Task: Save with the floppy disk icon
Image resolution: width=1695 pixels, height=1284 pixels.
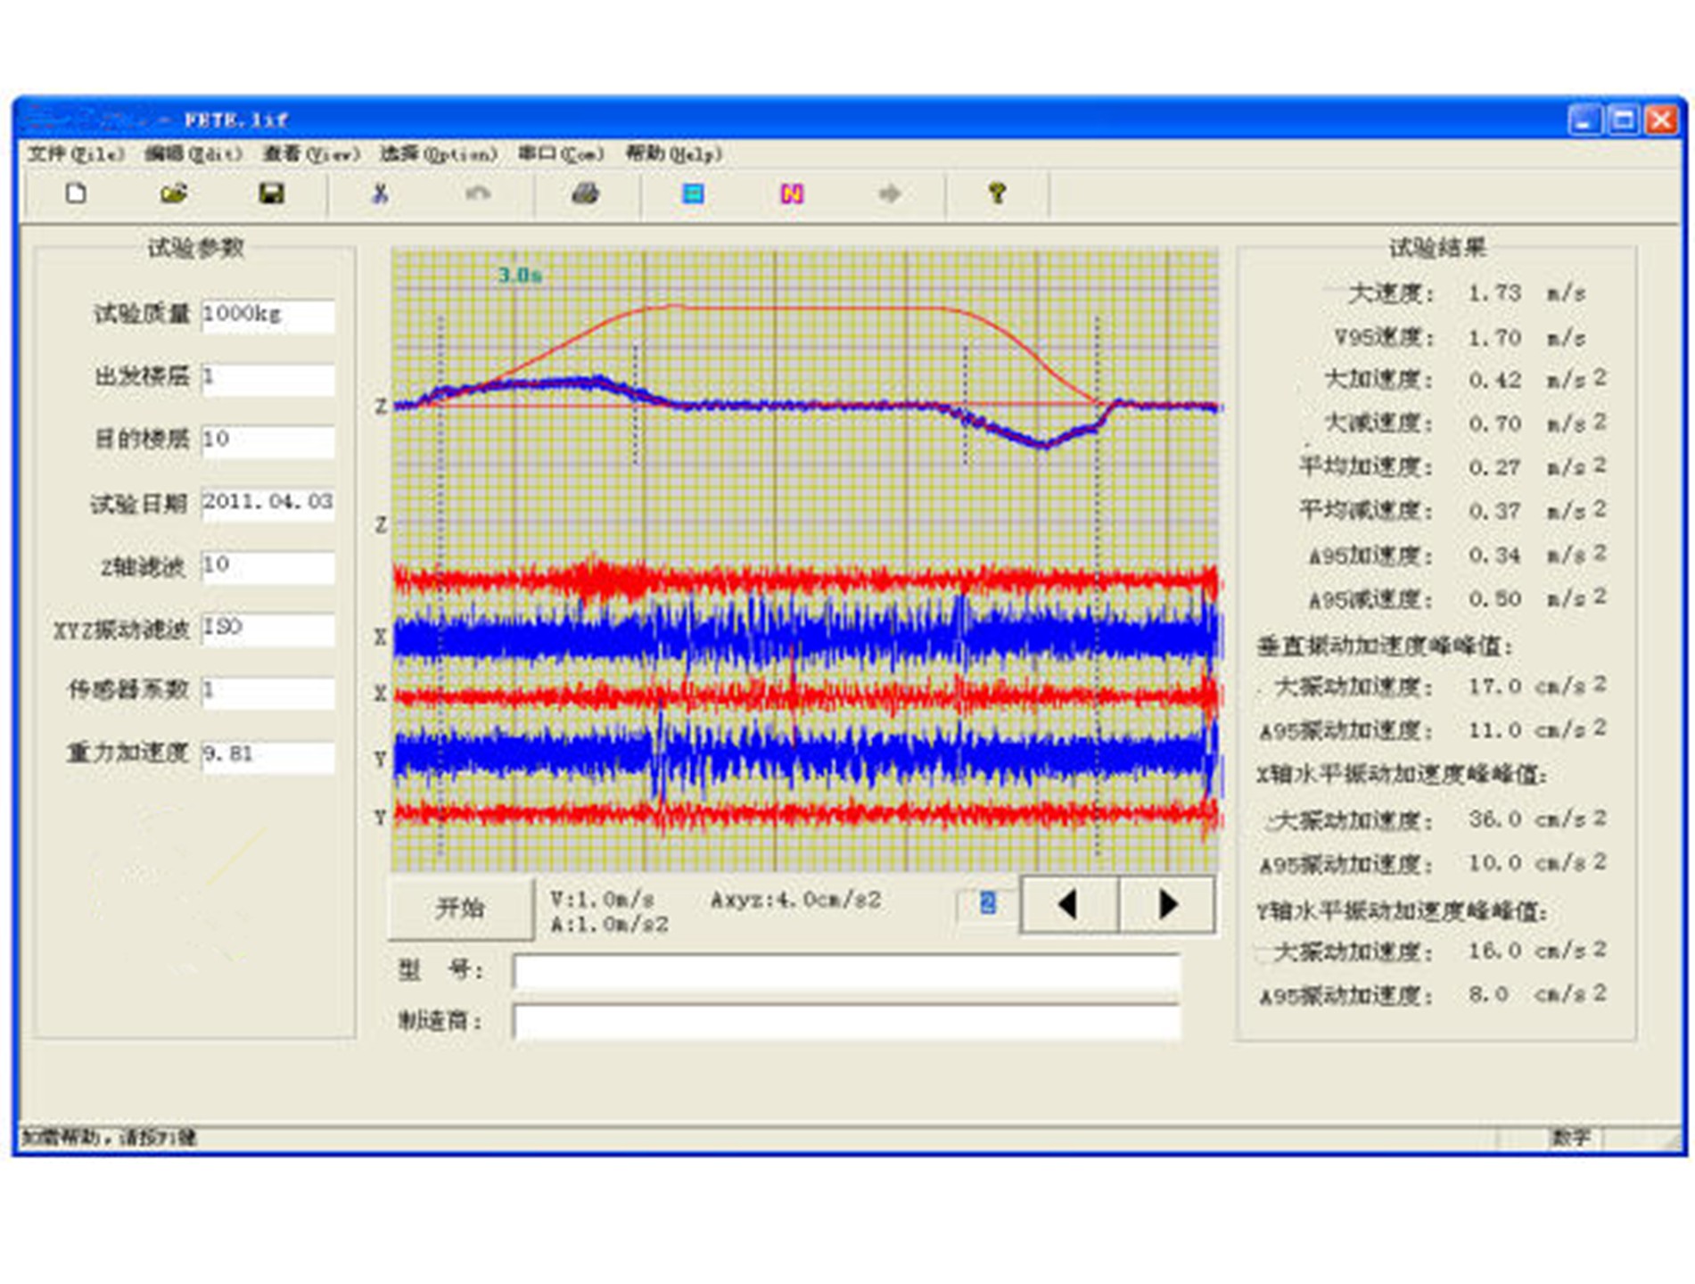Action: point(272,193)
